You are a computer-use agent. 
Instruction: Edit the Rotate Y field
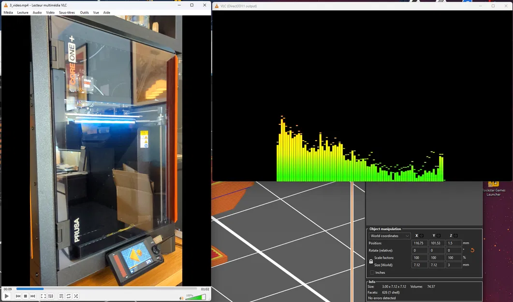(x=437, y=250)
